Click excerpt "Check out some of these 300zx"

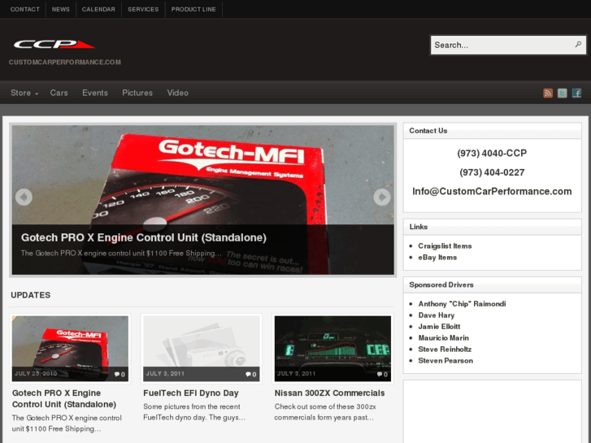[x=325, y=406]
